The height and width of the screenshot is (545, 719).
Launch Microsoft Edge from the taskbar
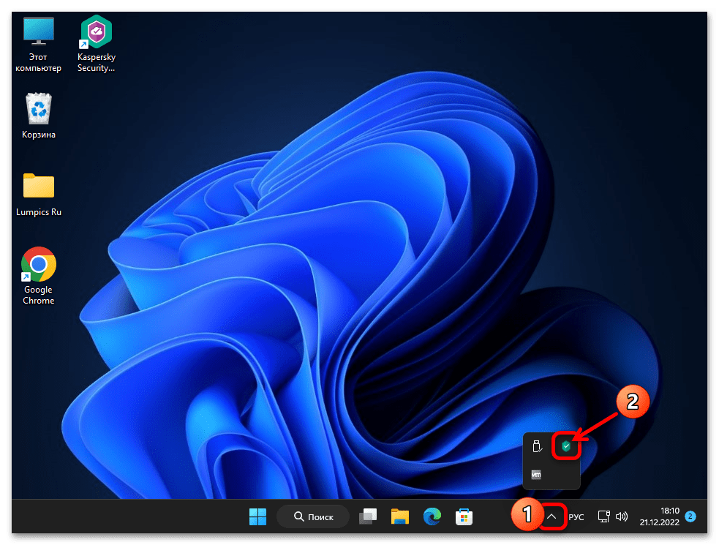click(x=432, y=516)
